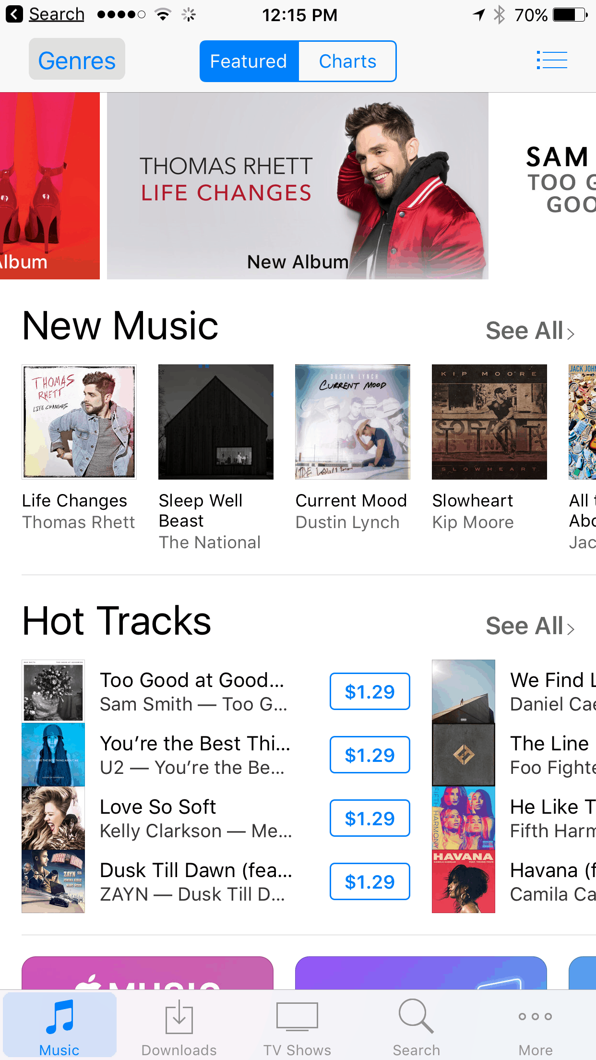Open the Thomas Rhett Life Changes banner
The height and width of the screenshot is (1060, 596).
[x=298, y=186]
